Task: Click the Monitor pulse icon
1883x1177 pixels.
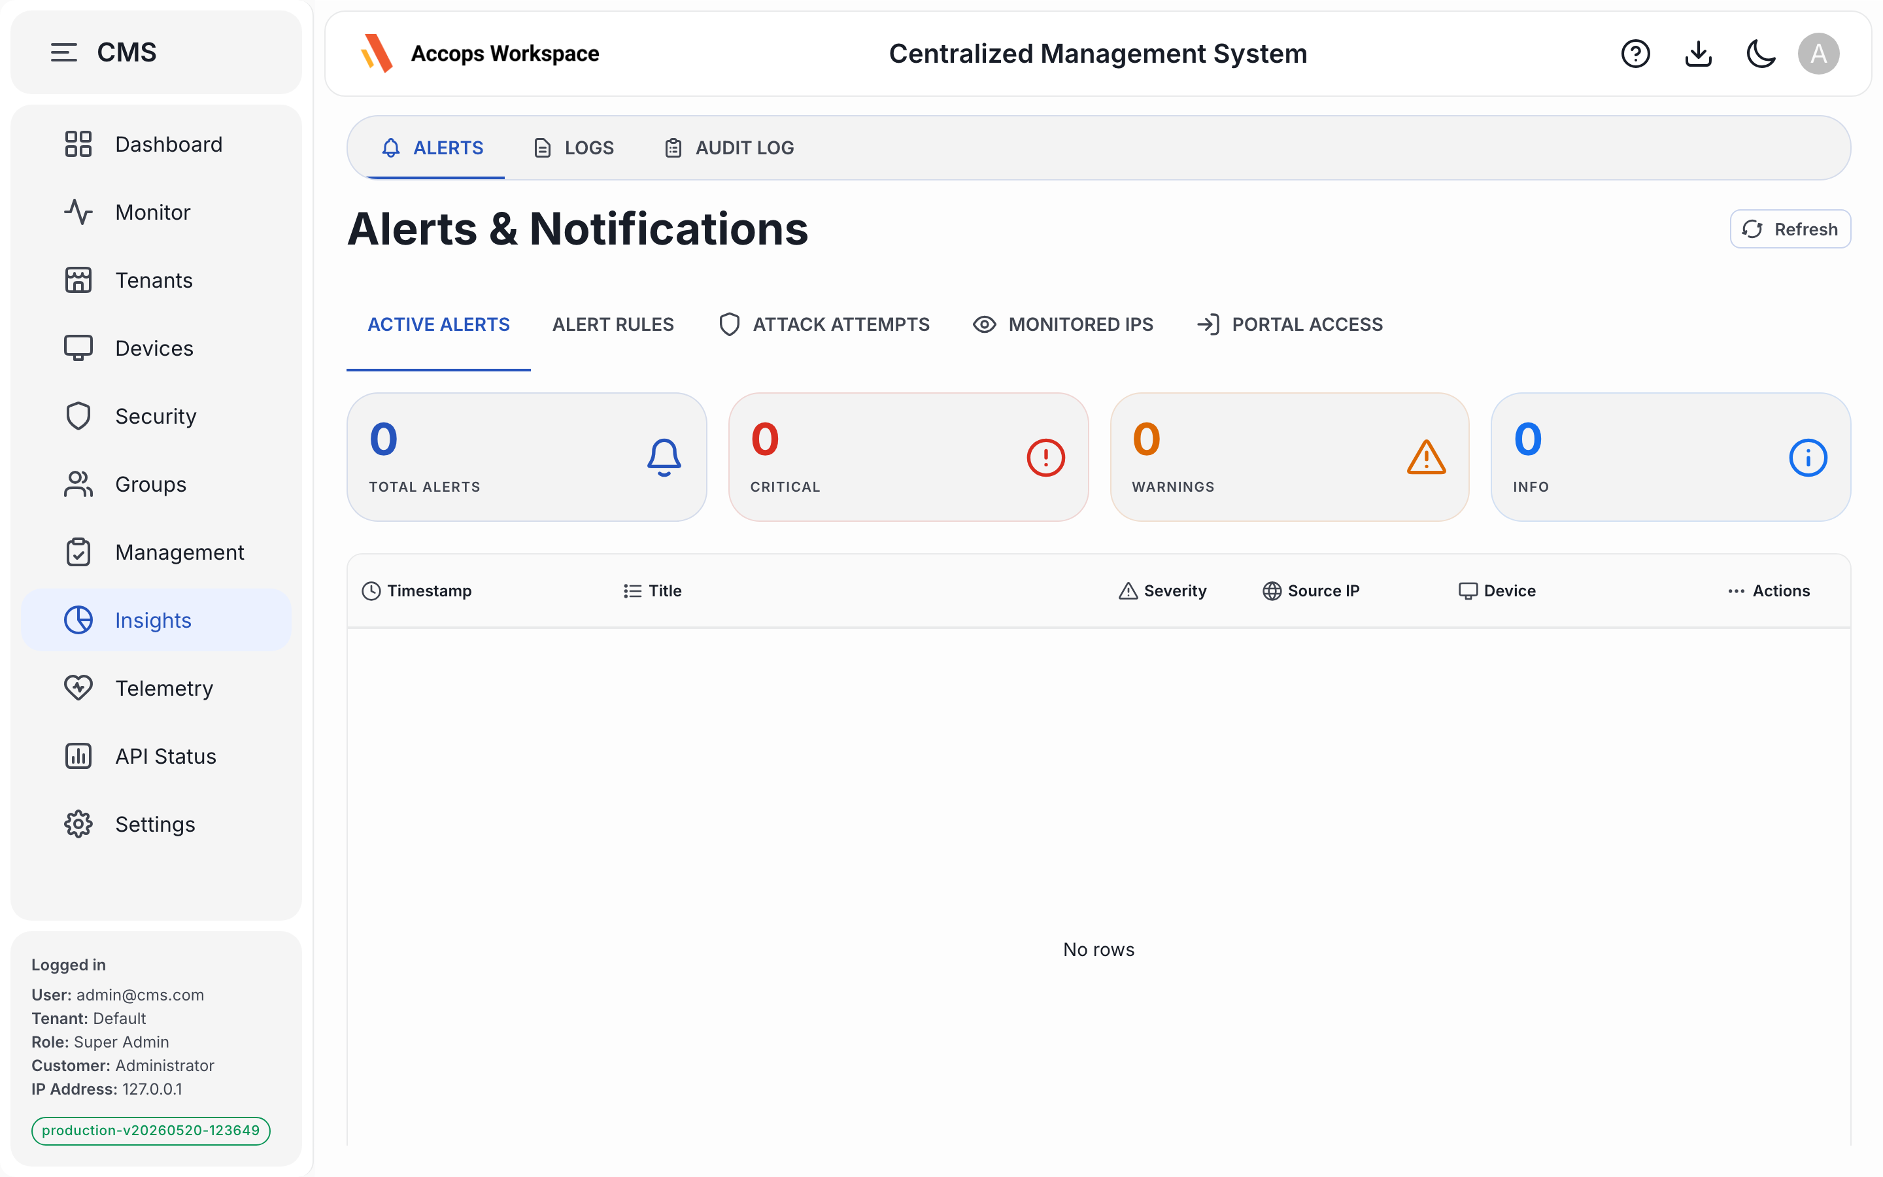Action: pos(78,212)
